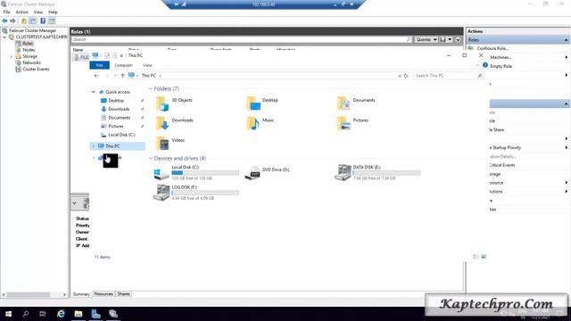Click DATA DISK (E:) capacity bar
571x321 pixels.
[386, 173]
